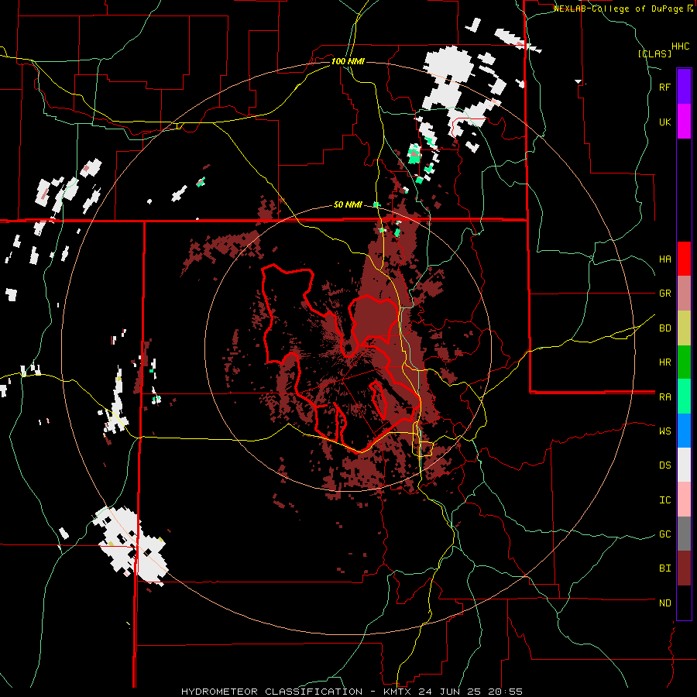Click the IC legend label
The height and width of the screenshot is (697, 697).
pyautogui.click(x=664, y=500)
